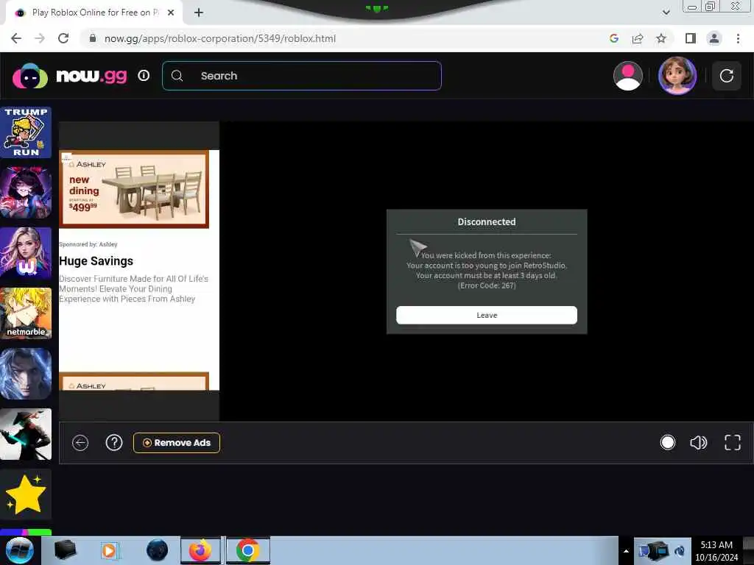Go back with browser back arrow
This screenshot has height=565, width=754.
click(x=16, y=38)
